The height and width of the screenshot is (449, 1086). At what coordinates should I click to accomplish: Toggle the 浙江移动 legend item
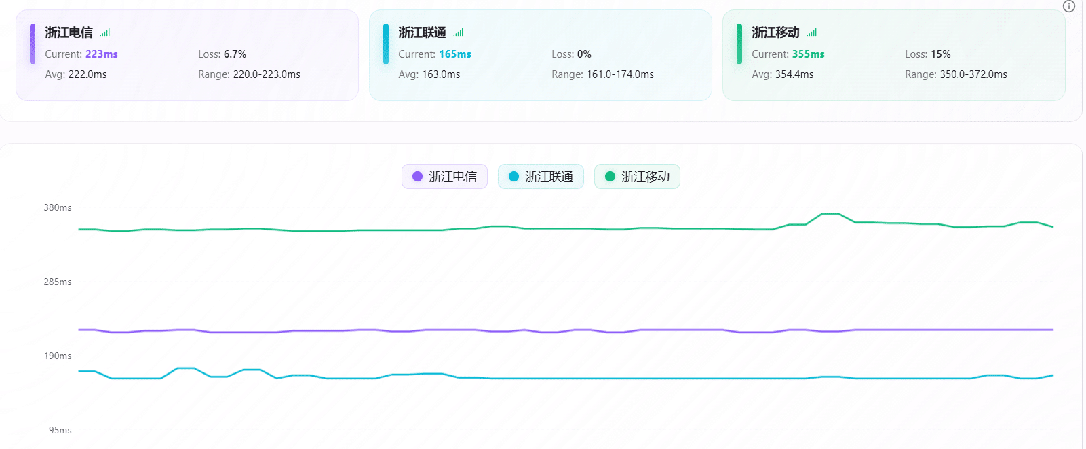[637, 177]
